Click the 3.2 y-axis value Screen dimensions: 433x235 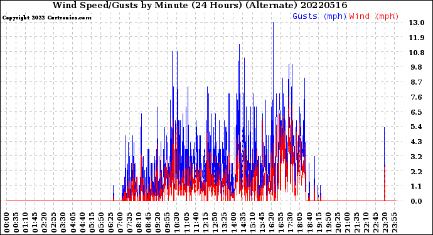click(x=417, y=157)
